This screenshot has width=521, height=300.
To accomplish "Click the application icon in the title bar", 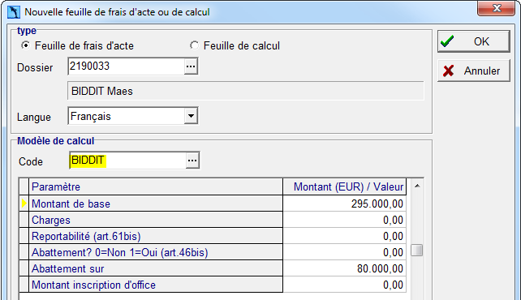I will 14,12.
